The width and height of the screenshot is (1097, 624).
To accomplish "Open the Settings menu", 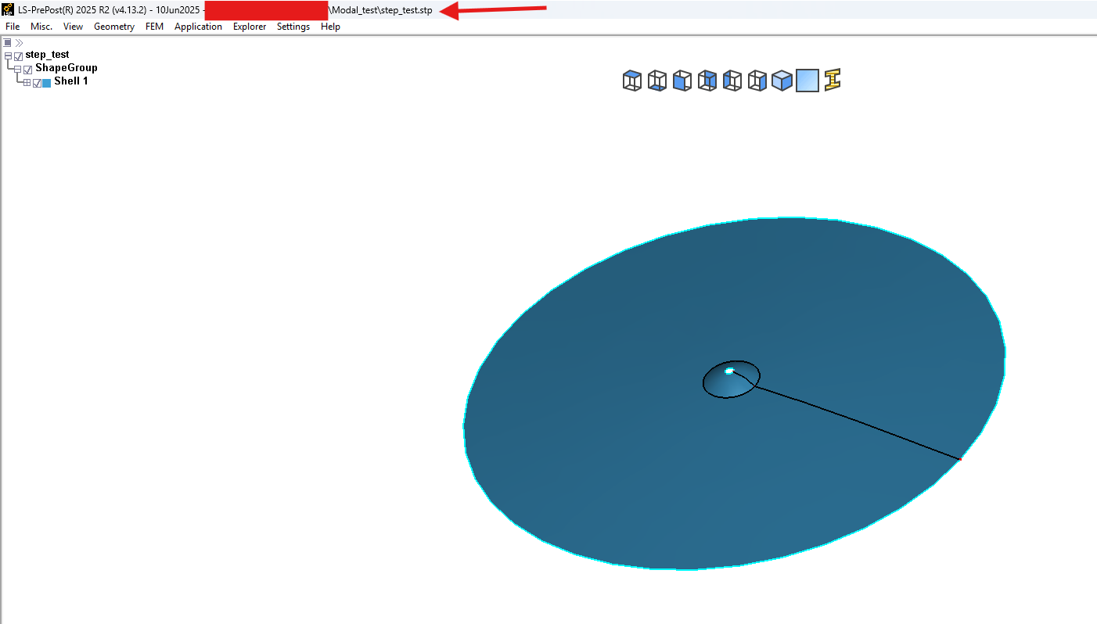I will [293, 27].
